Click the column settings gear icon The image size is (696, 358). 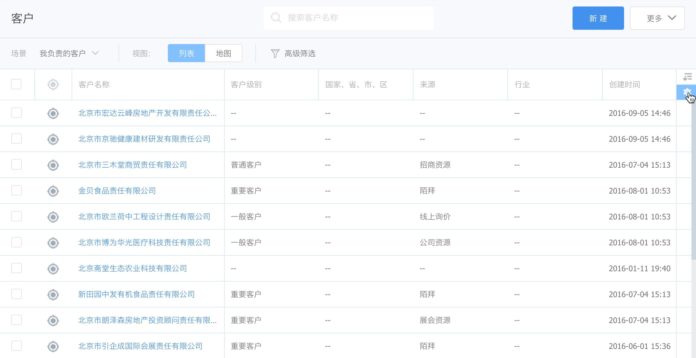coord(687,92)
